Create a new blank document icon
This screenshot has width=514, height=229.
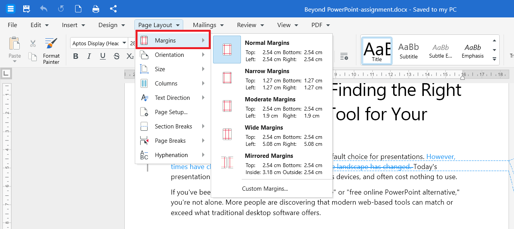tap(78, 9)
